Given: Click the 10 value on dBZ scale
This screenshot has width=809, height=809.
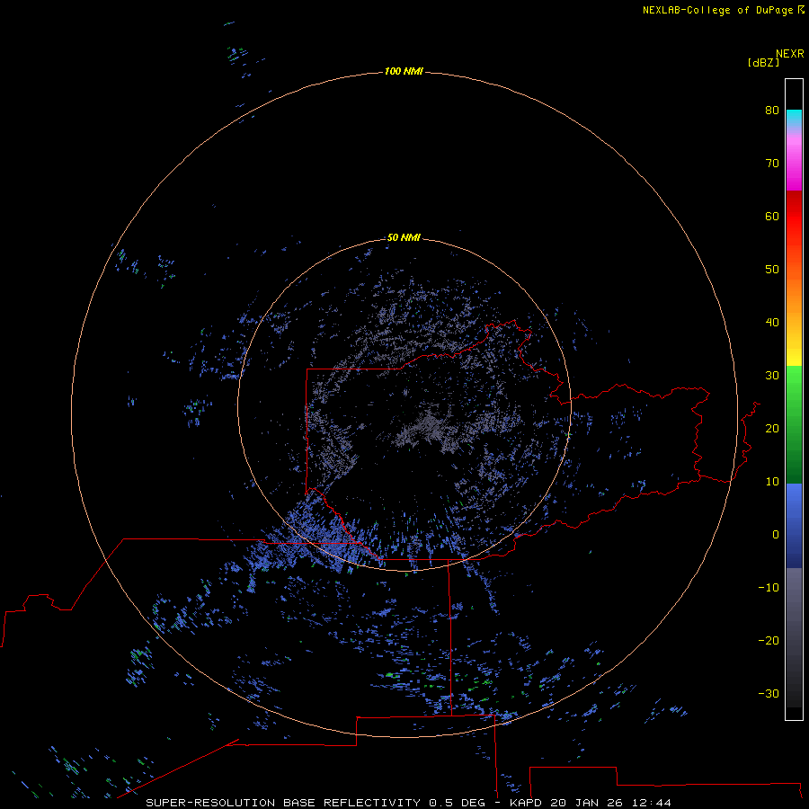Looking at the screenshot, I should (772, 482).
